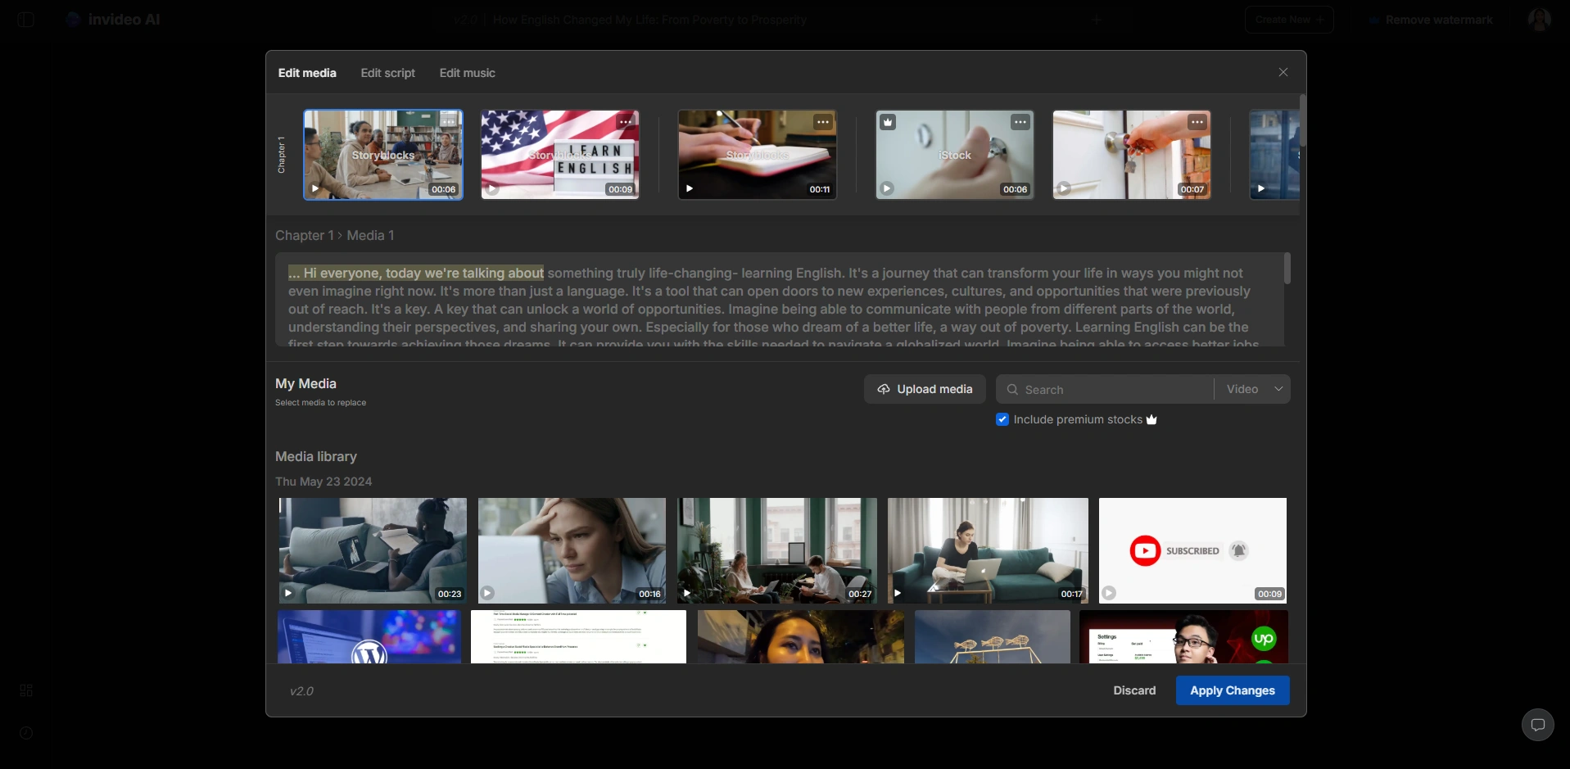The width and height of the screenshot is (1570, 769).
Task: Choose the WordPress logo library video
Action: point(369,636)
